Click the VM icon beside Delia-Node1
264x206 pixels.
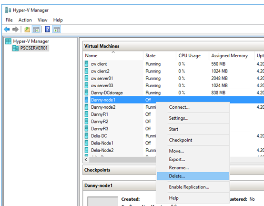pyautogui.click(x=86, y=143)
